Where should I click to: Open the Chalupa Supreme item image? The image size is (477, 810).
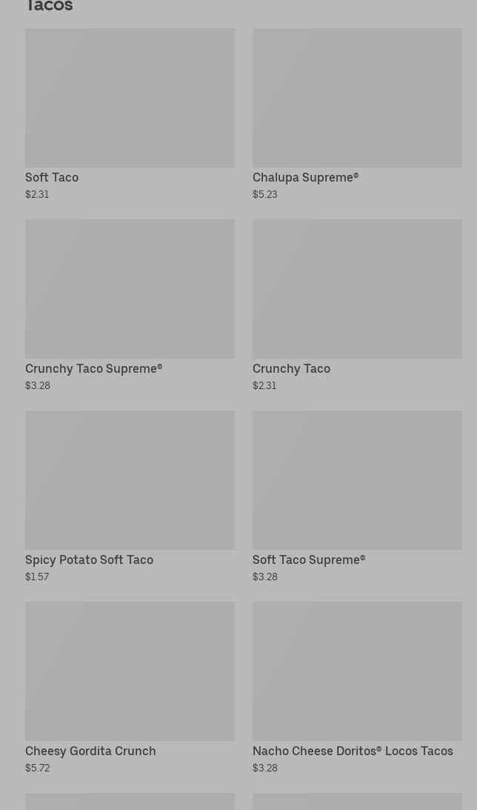click(x=357, y=98)
